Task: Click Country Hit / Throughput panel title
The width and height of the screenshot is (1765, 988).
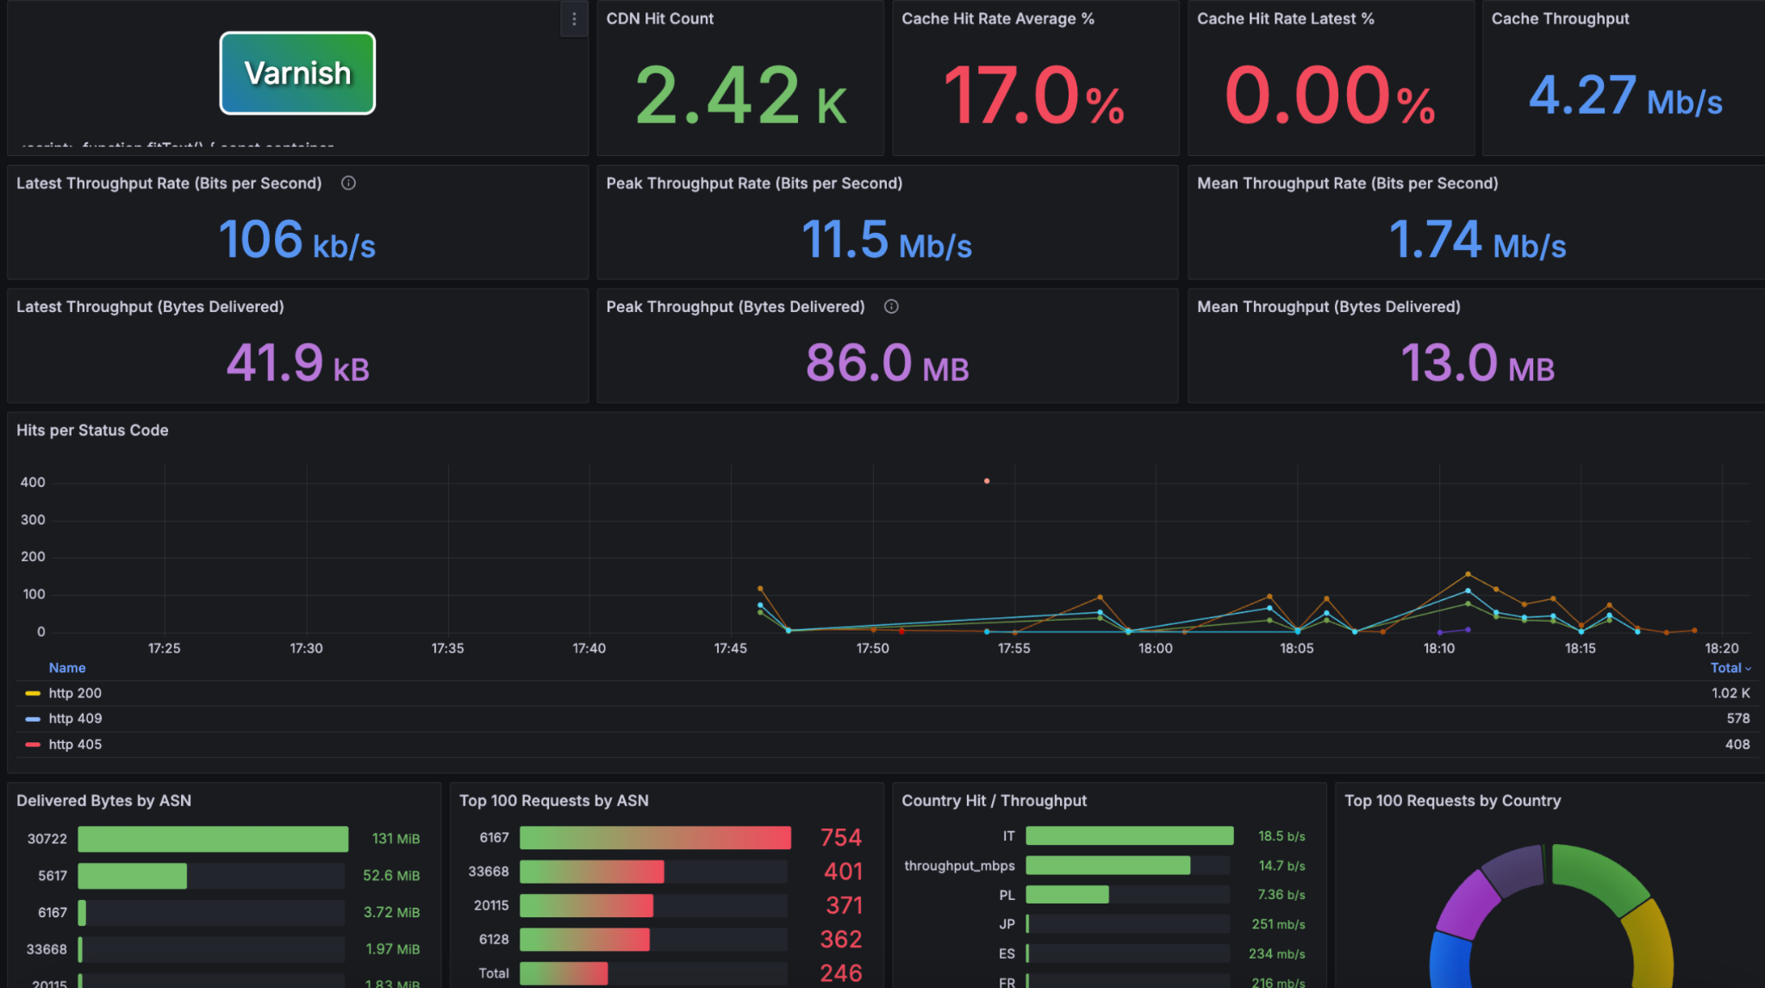Action: point(994,801)
